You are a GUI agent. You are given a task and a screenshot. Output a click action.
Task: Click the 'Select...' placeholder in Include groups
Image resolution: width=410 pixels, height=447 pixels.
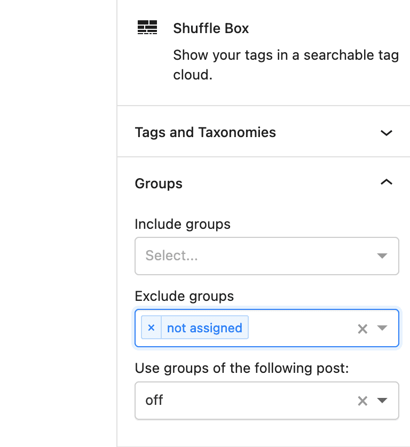pyautogui.click(x=171, y=256)
